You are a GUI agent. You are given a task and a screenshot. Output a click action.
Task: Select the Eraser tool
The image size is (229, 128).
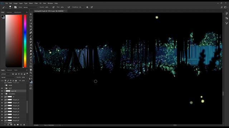click(31, 45)
